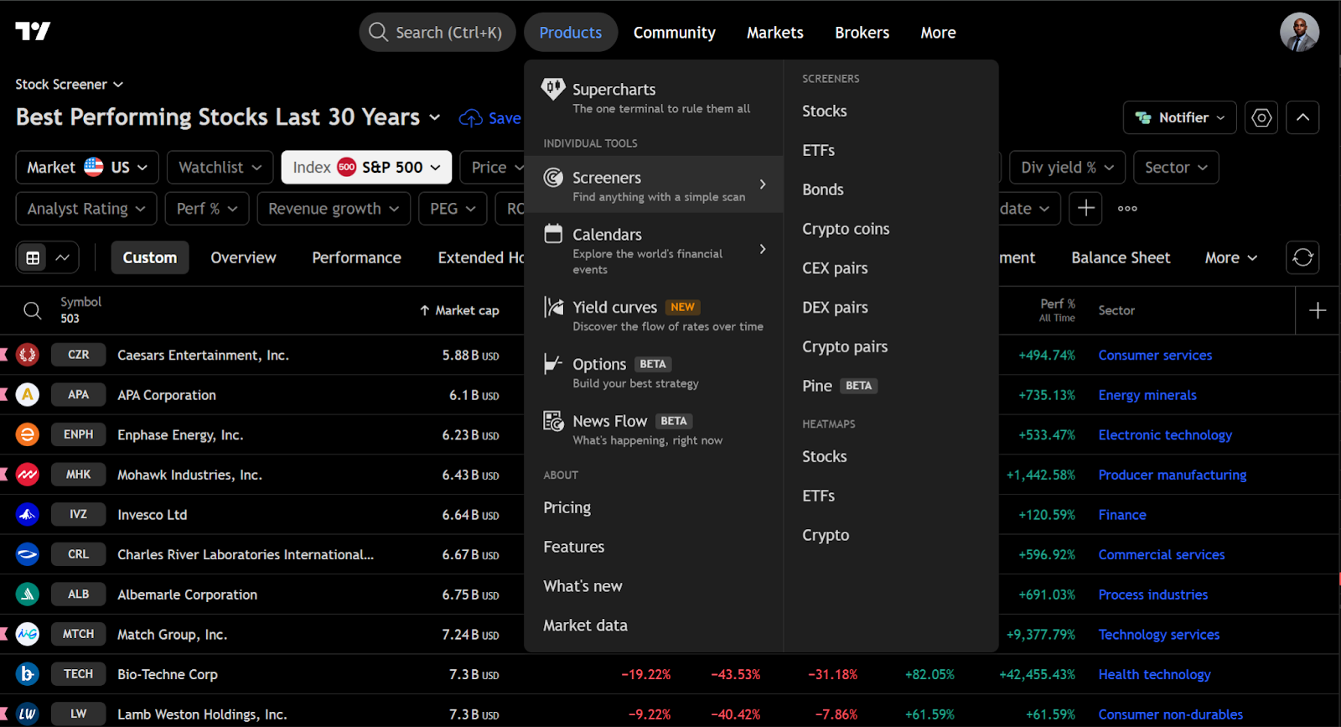Expand the More column sets dropdown
The height and width of the screenshot is (727, 1341).
pyautogui.click(x=1230, y=257)
